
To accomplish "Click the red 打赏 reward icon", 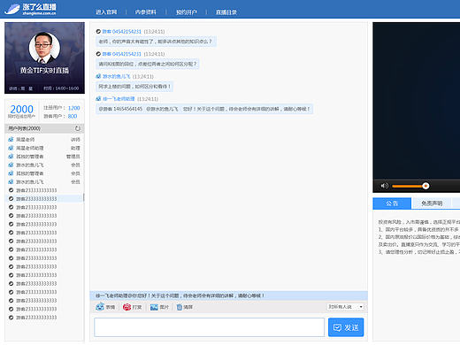I will pyautogui.click(x=126, y=307).
